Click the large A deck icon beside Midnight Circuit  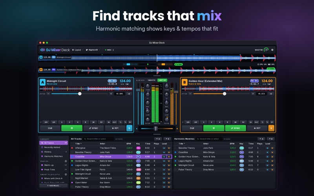(x=42, y=82)
